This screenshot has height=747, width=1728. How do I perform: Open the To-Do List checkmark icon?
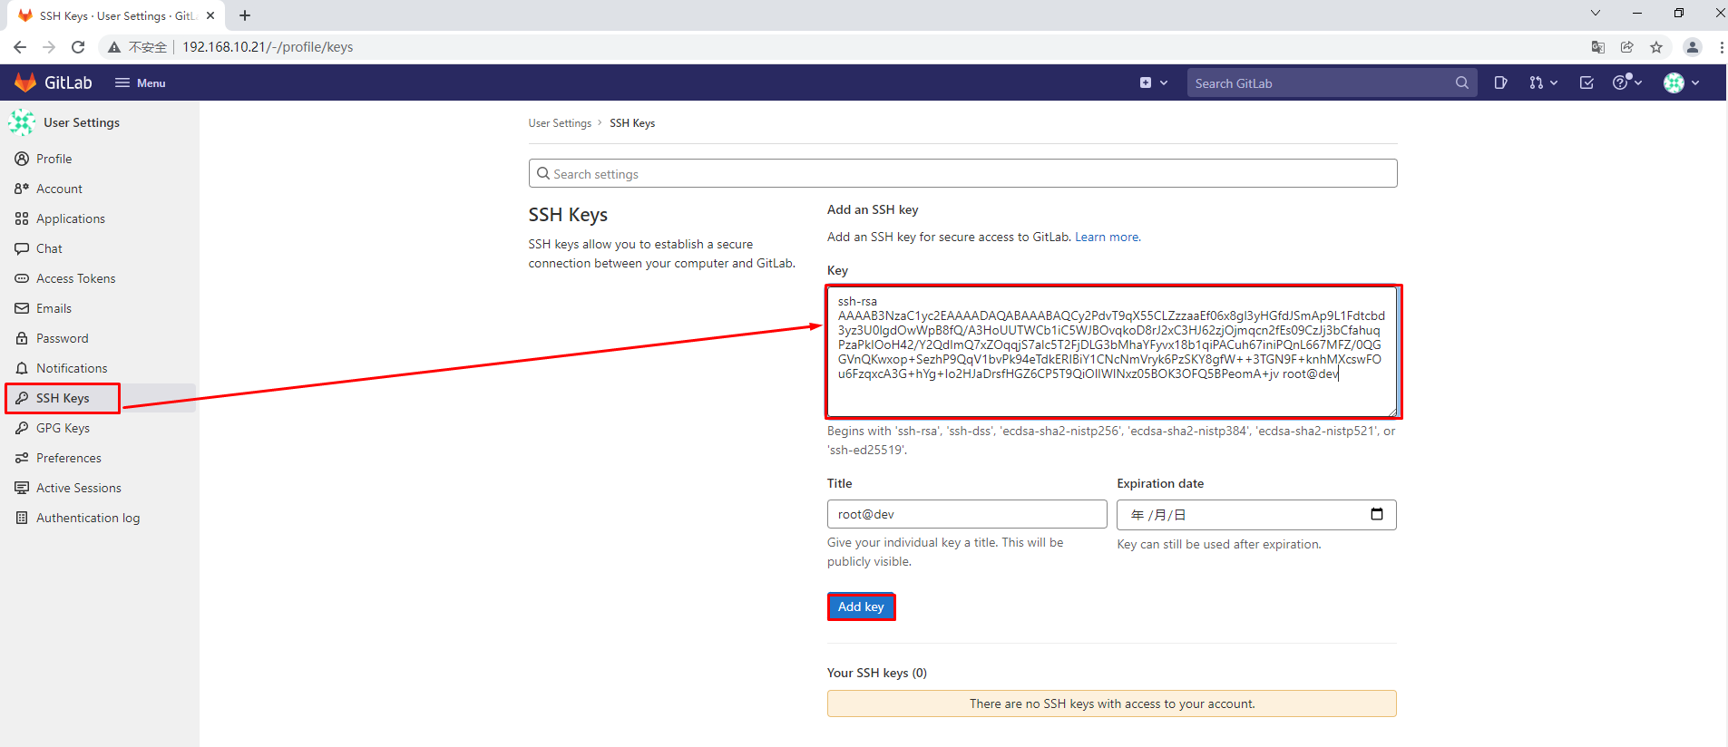click(1586, 82)
